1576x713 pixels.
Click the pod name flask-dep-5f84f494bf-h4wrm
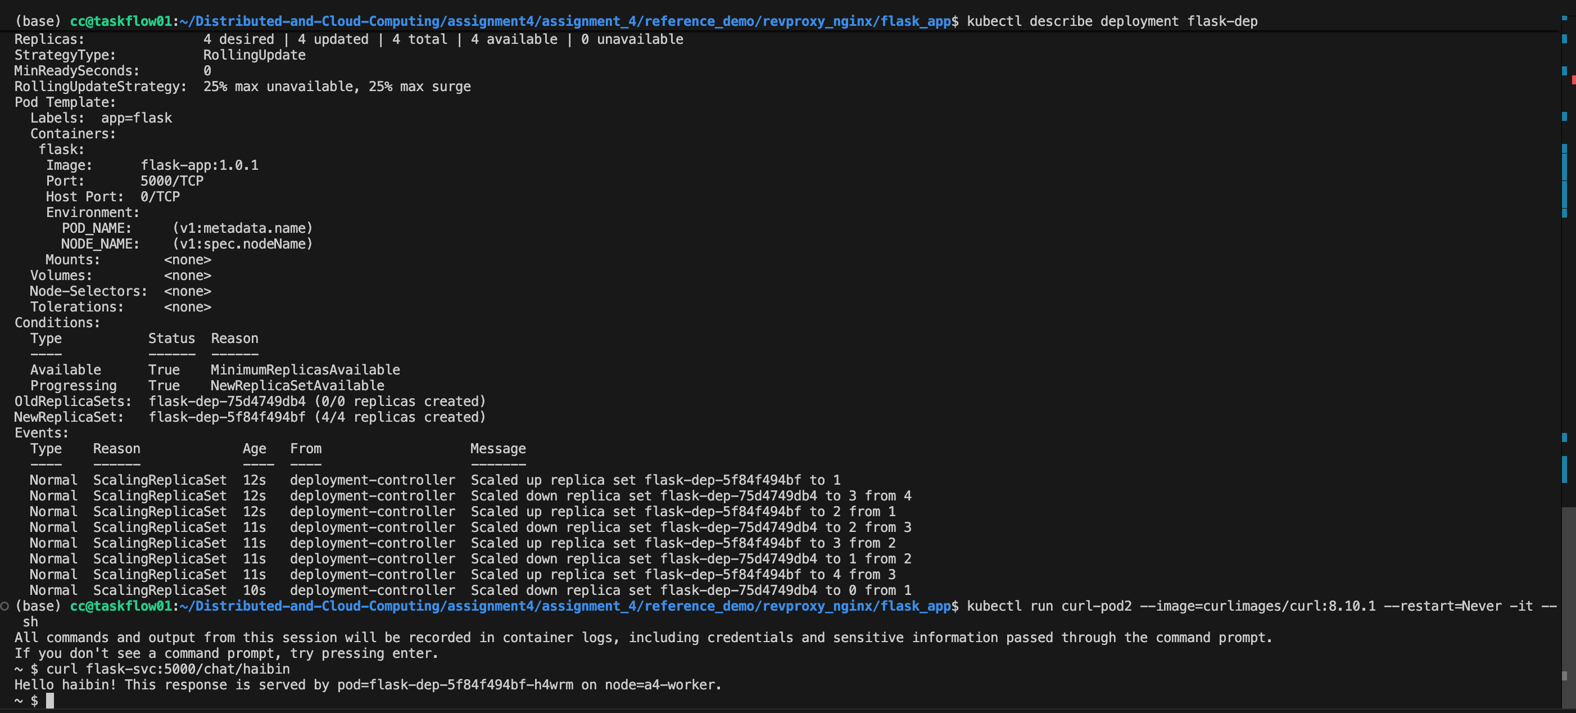tap(470, 685)
